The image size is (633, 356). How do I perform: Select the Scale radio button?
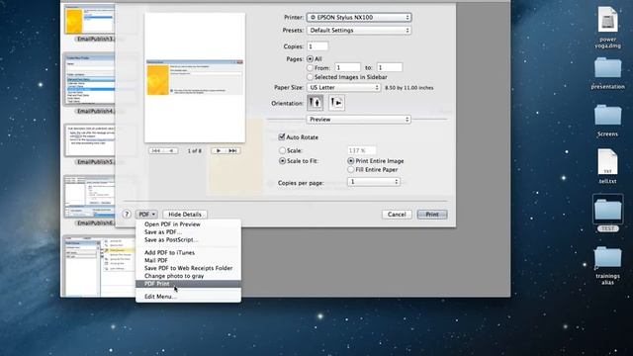pyautogui.click(x=283, y=150)
